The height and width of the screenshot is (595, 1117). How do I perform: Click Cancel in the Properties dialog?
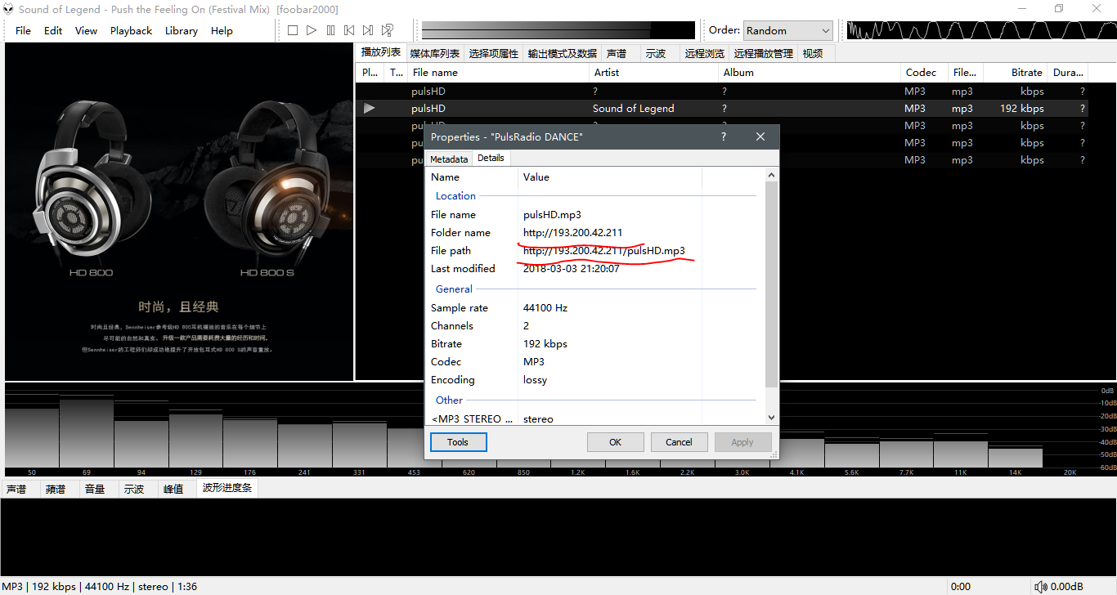point(679,442)
